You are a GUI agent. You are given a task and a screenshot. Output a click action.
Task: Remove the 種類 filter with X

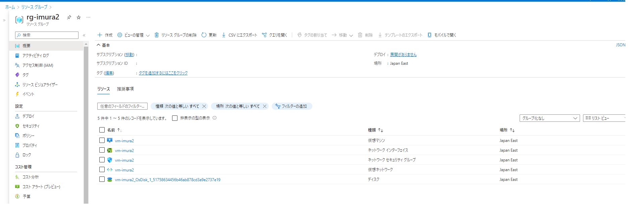(204, 106)
